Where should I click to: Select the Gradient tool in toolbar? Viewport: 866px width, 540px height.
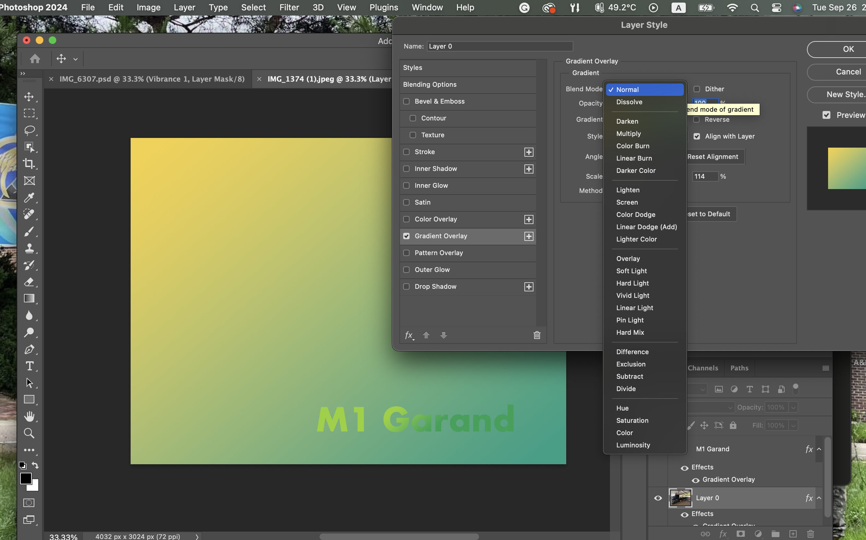(x=29, y=298)
